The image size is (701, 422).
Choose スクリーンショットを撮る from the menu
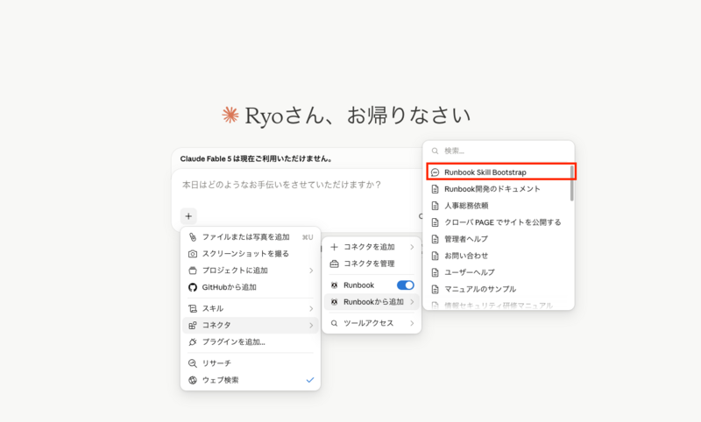coord(251,254)
